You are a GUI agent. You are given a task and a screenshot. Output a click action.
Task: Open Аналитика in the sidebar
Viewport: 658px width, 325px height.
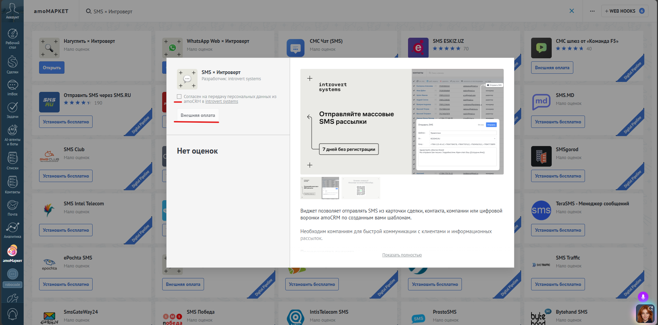(12, 230)
